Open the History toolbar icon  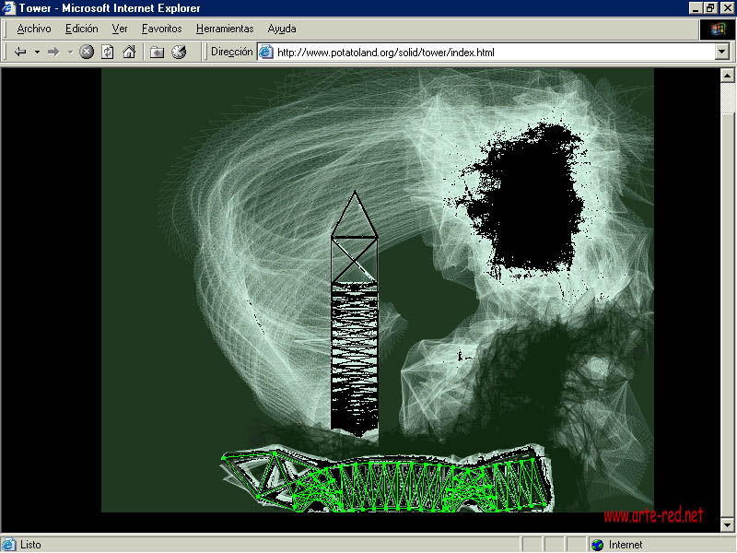(x=179, y=53)
